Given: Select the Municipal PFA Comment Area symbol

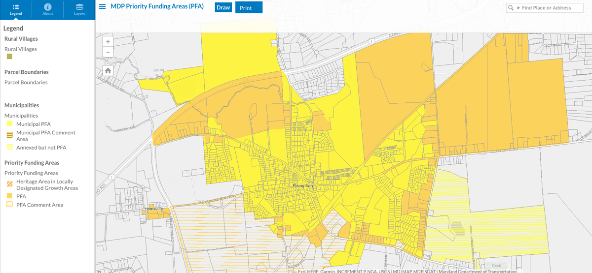Looking at the screenshot, I should [9, 135].
